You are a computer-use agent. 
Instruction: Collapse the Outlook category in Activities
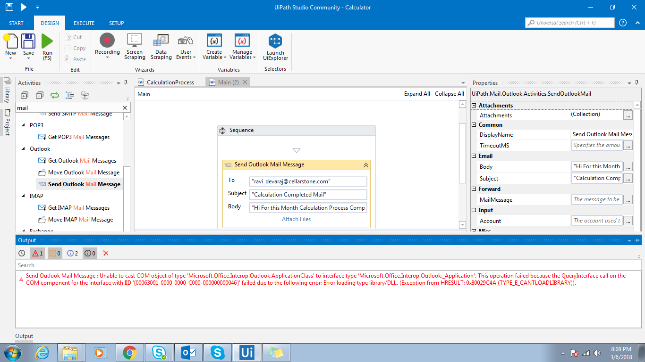[24, 149]
